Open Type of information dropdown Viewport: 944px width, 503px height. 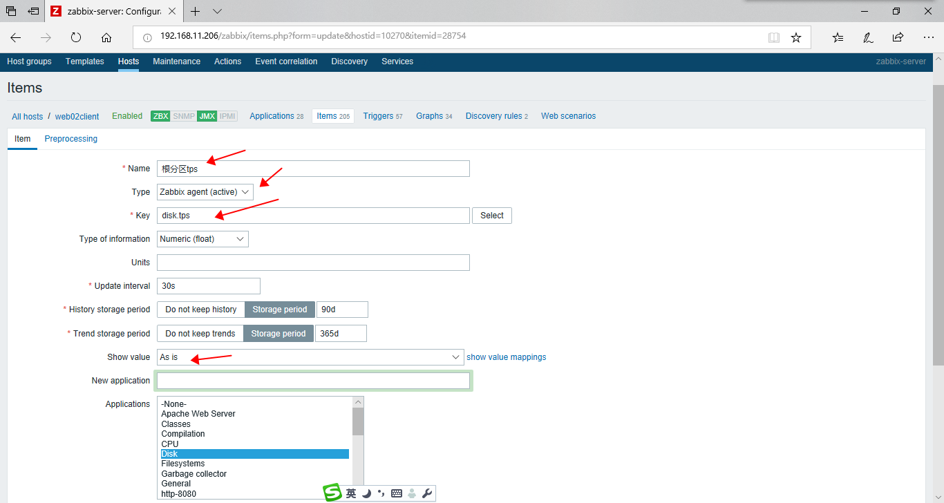(x=202, y=239)
